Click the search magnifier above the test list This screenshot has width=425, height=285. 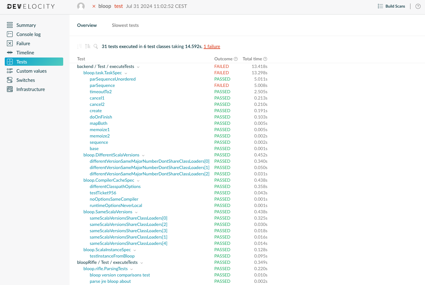[x=96, y=46]
